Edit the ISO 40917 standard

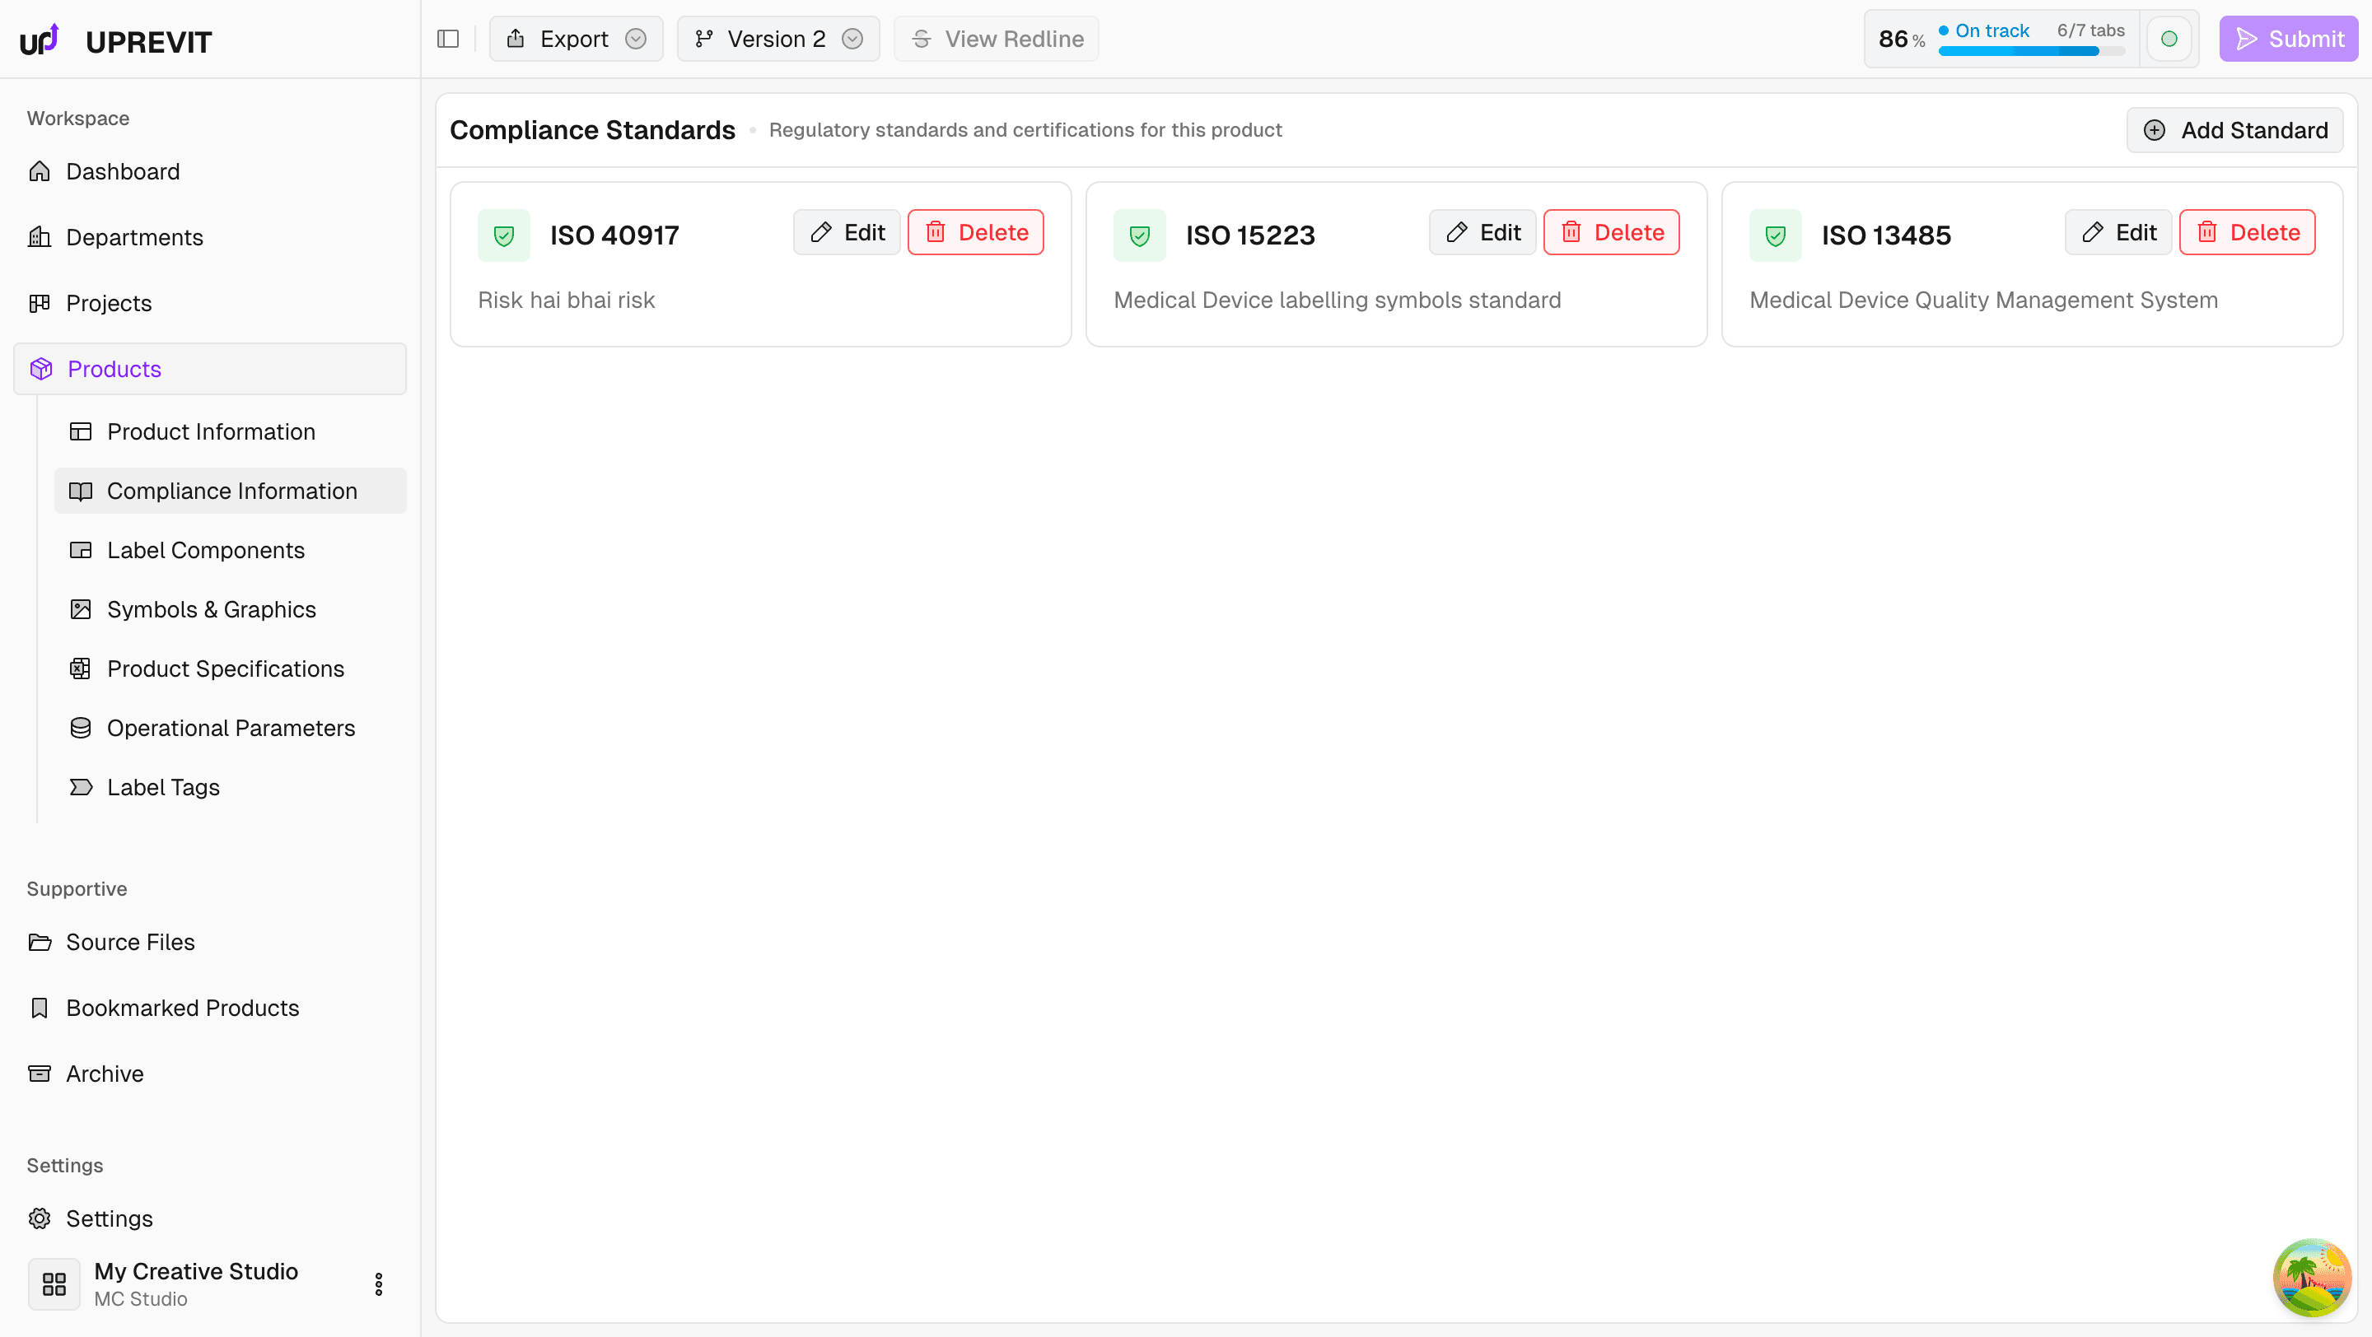tap(846, 232)
